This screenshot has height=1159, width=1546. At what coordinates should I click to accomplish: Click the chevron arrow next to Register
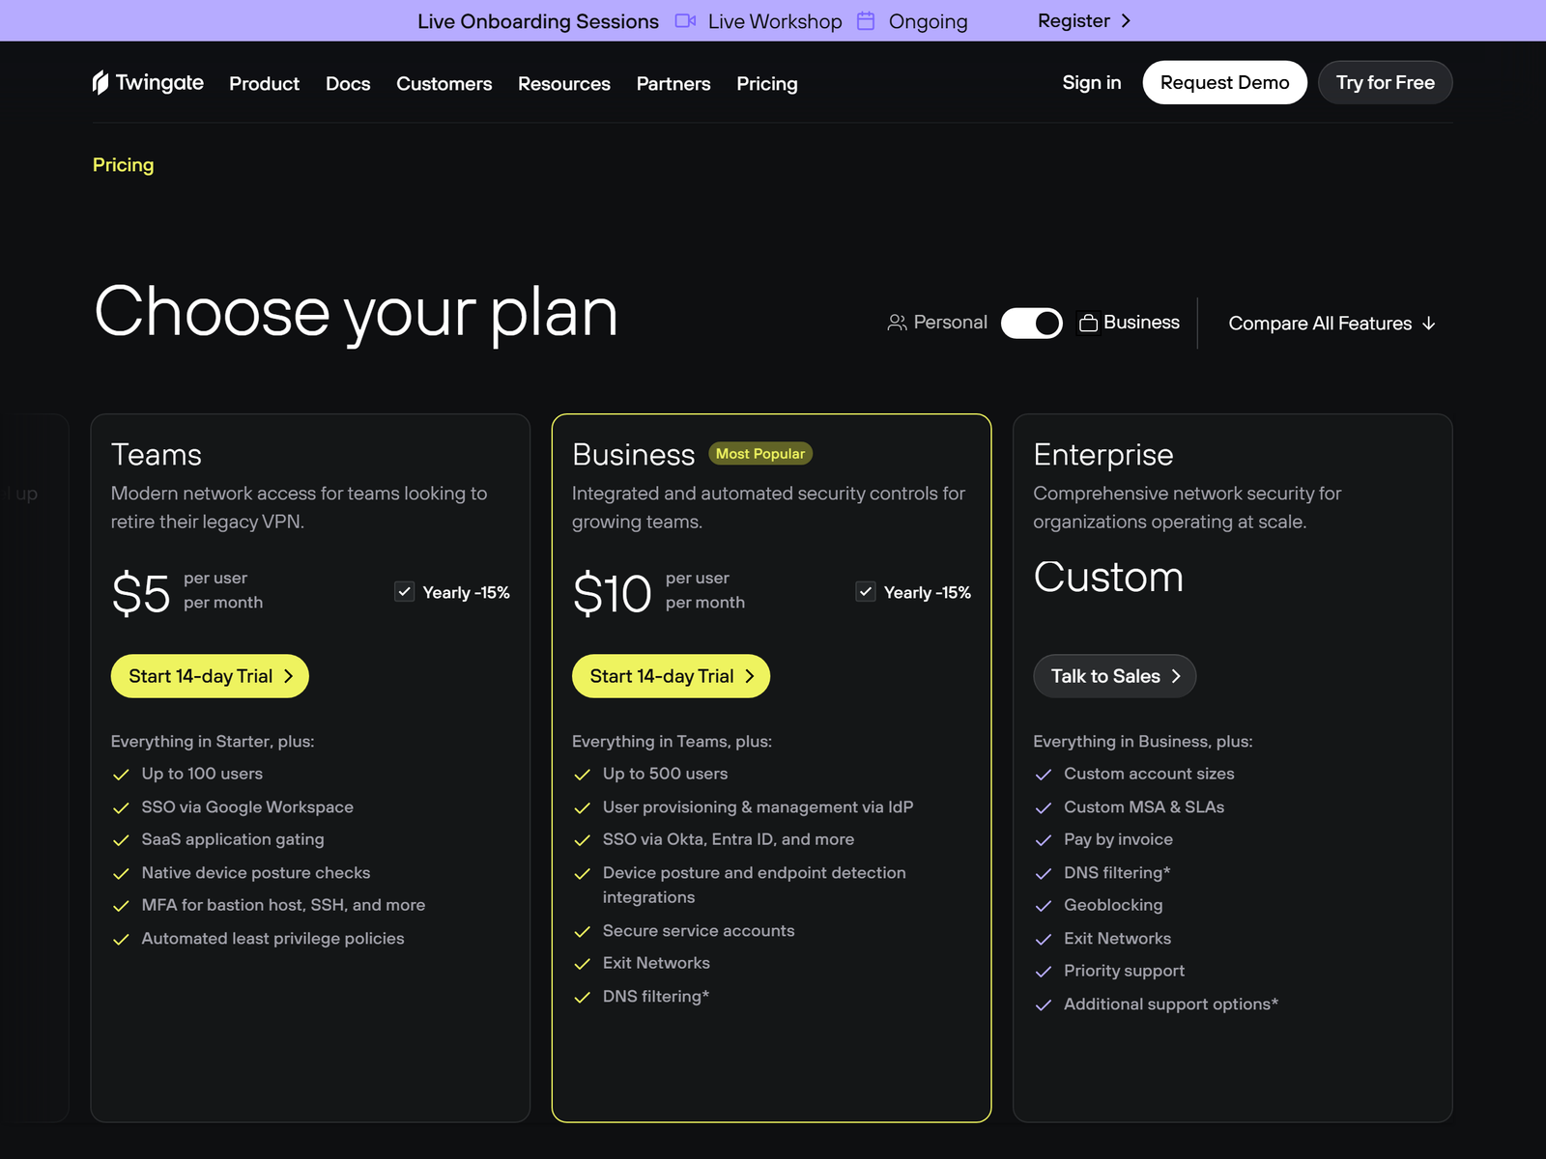[1126, 21]
